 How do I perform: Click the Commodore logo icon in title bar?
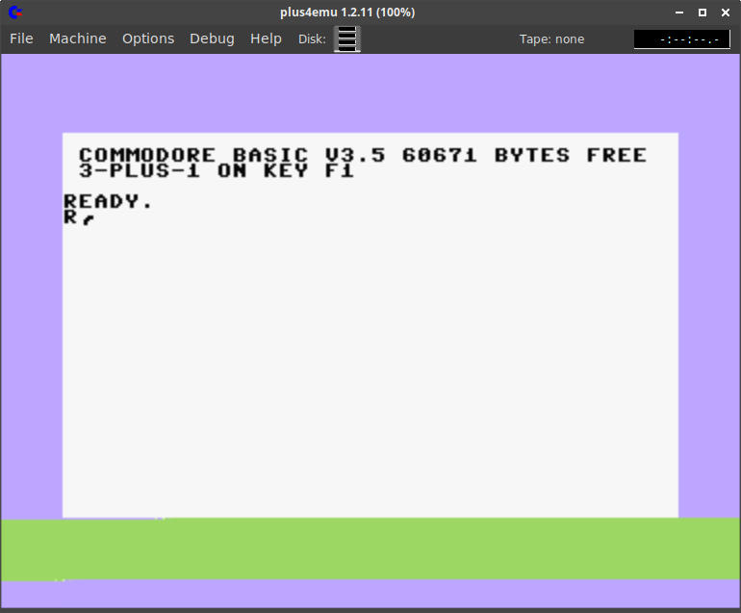[x=15, y=13]
